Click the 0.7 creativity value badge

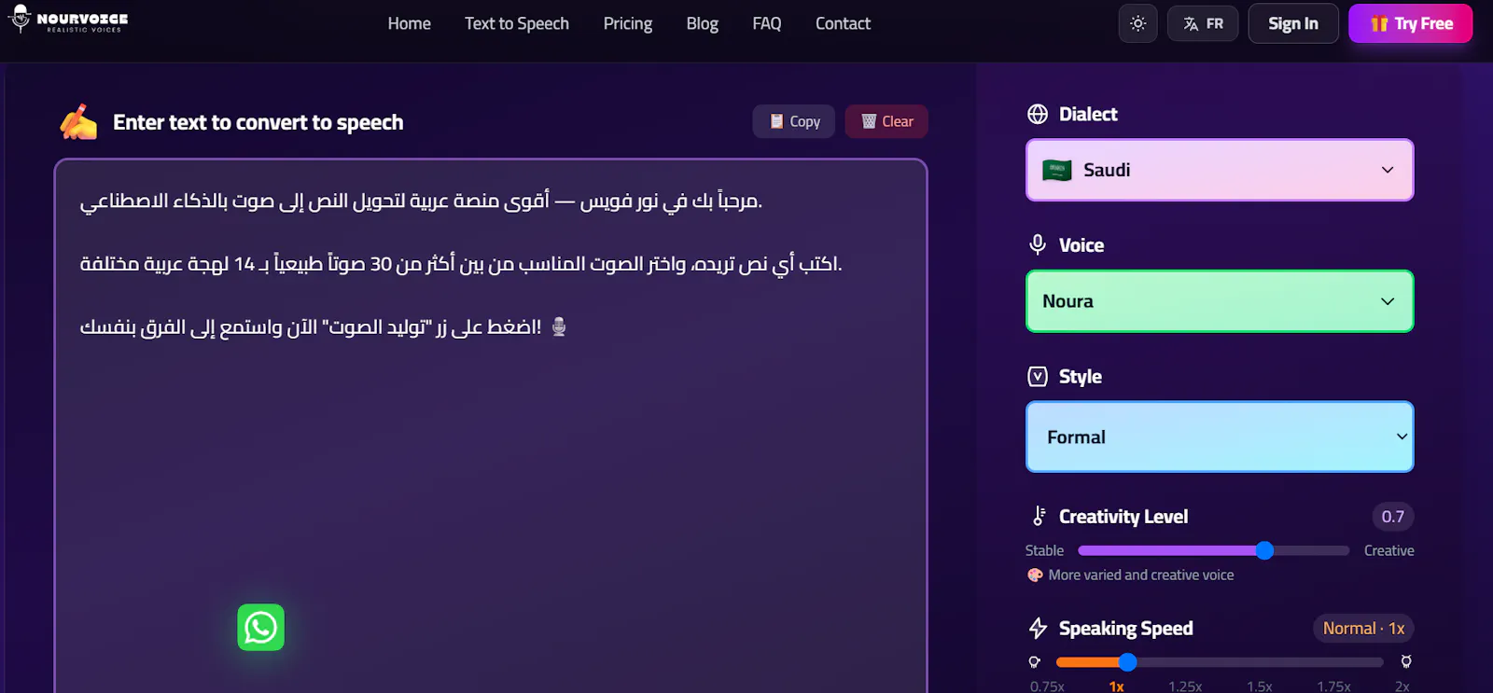tap(1392, 517)
